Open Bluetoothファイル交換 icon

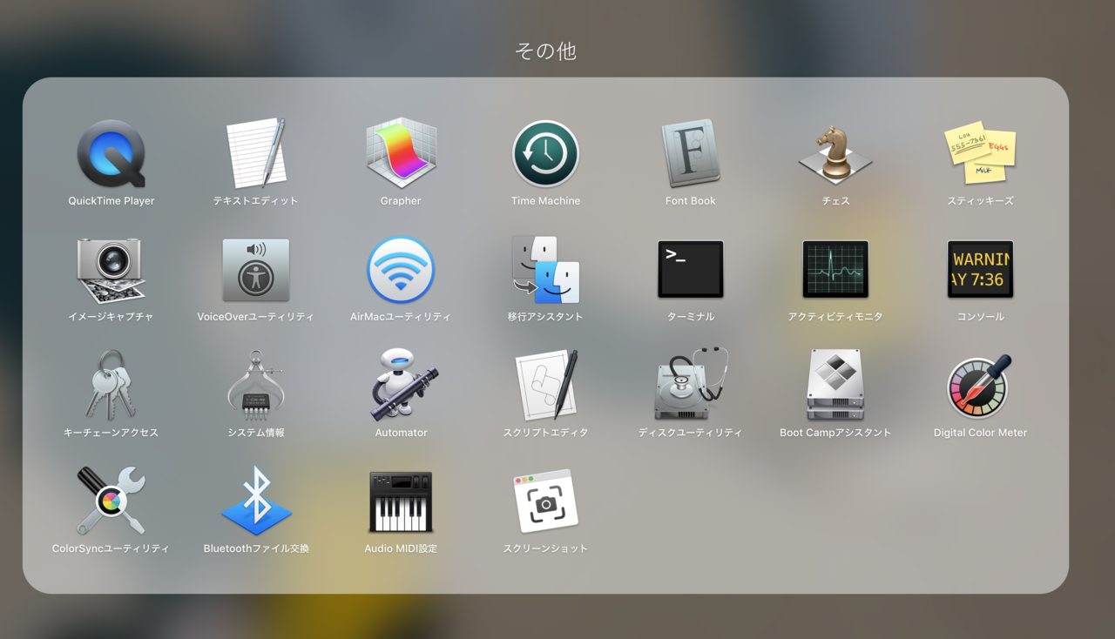[x=256, y=501]
